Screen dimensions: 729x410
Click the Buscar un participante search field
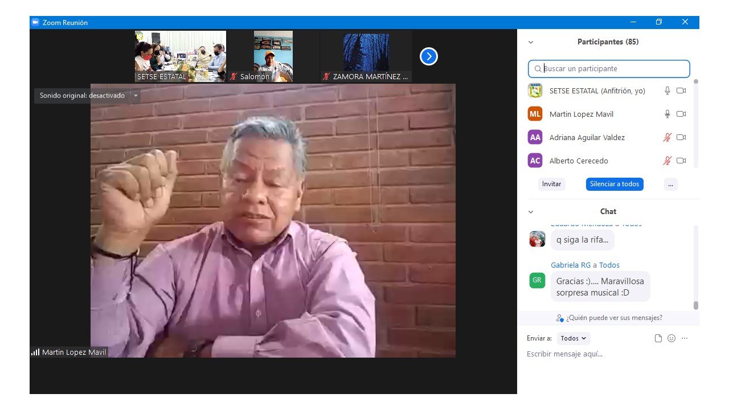click(609, 69)
